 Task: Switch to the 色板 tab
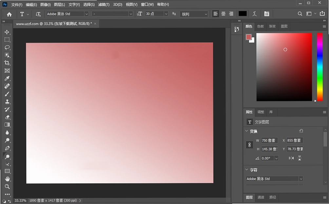click(x=261, y=26)
